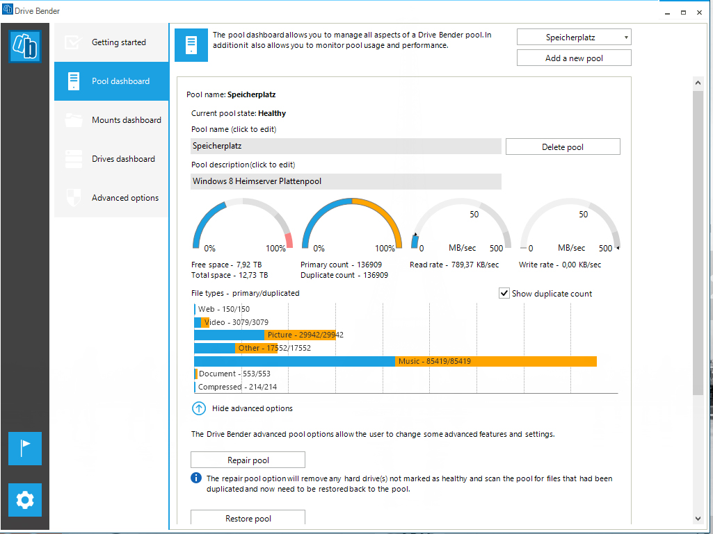Open the Speicherplatz pool selector dropdown

tap(574, 37)
